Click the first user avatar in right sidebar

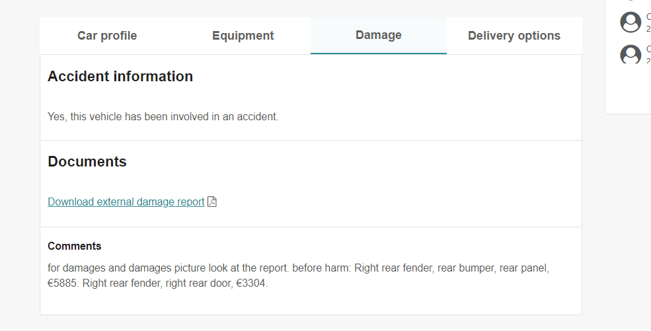click(x=631, y=22)
